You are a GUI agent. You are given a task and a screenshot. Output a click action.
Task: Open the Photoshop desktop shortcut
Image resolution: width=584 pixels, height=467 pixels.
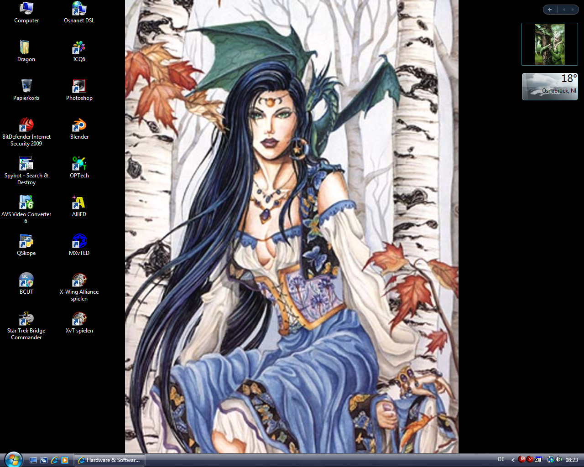pyautogui.click(x=79, y=87)
